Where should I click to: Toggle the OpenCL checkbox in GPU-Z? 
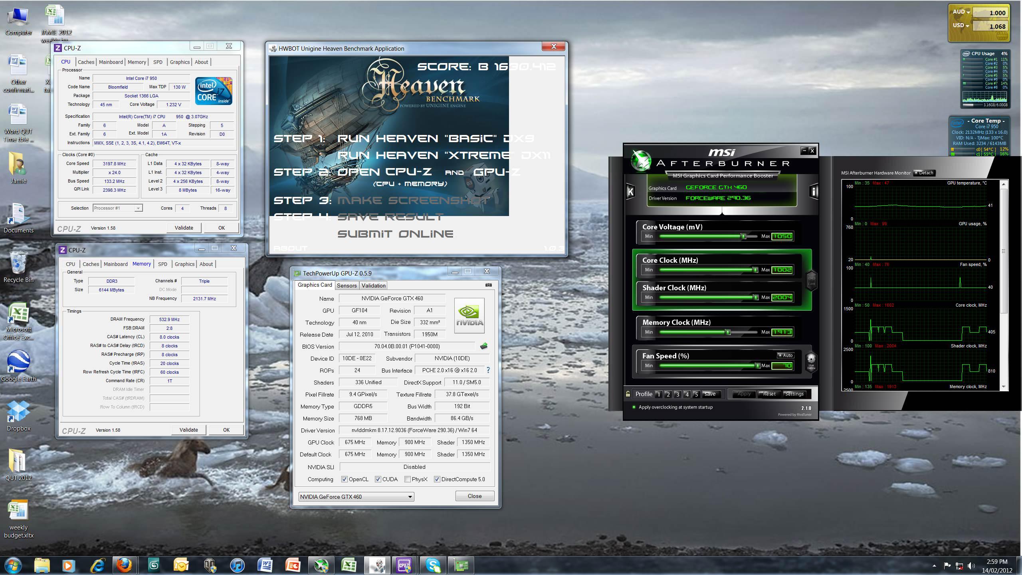tap(344, 479)
